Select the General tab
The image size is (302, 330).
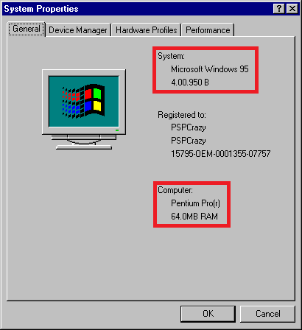pos(27,29)
